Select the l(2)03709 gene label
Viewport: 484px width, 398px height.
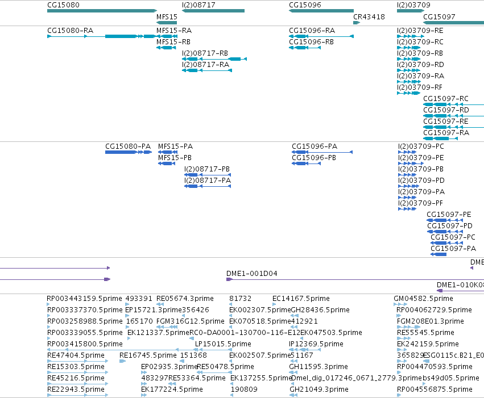click(x=413, y=5)
